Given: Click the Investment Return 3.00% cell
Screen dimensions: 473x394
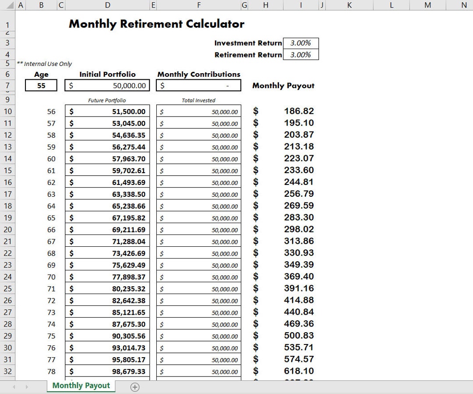Looking at the screenshot, I should tap(300, 43).
